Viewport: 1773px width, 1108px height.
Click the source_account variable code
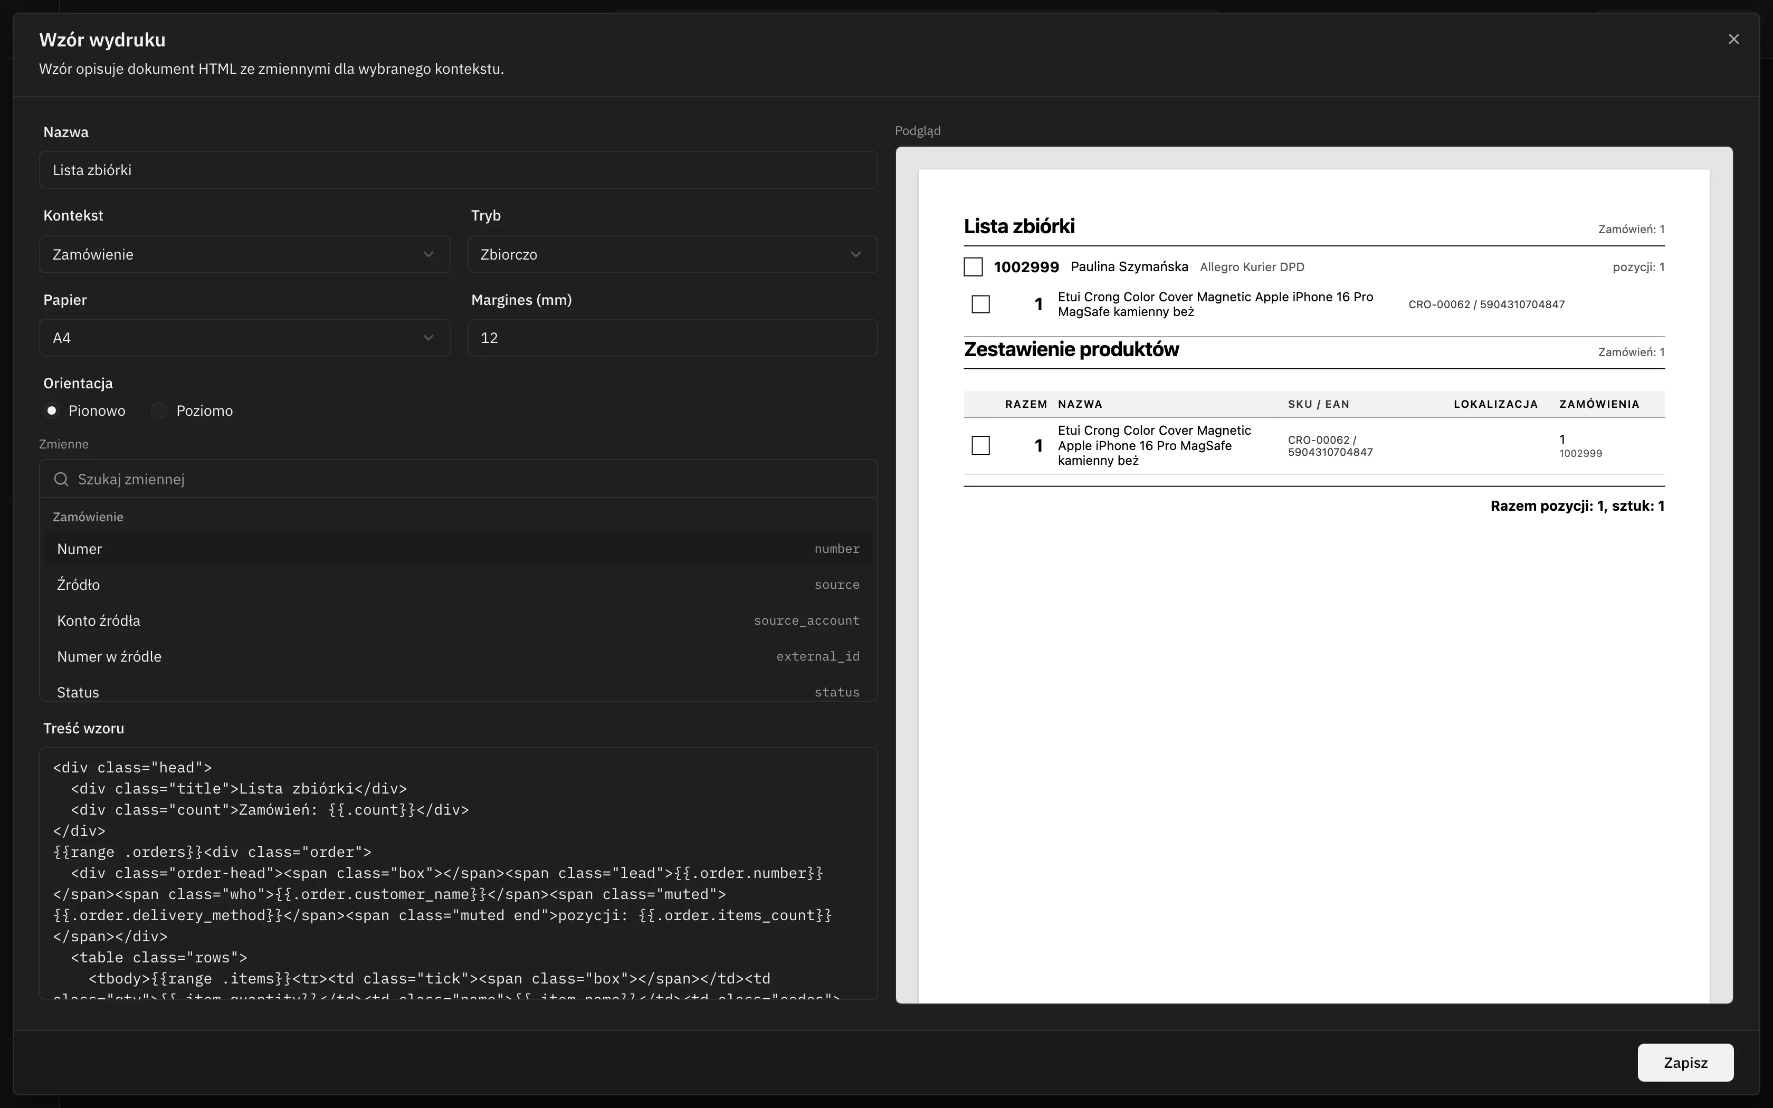pyautogui.click(x=807, y=620)
